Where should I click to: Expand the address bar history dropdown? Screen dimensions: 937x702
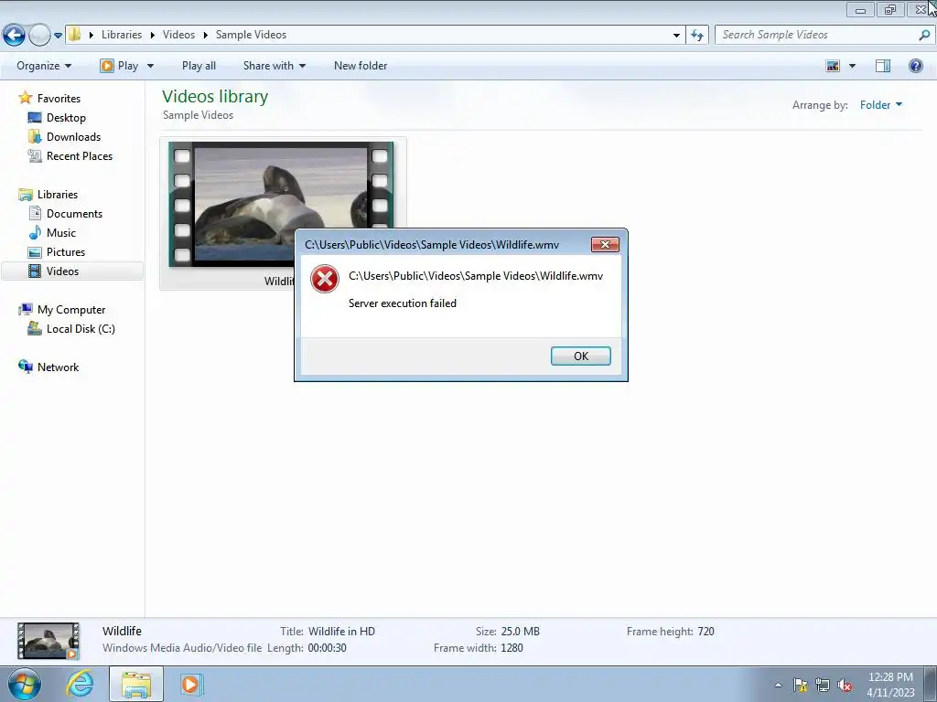(x=676, y=36)
